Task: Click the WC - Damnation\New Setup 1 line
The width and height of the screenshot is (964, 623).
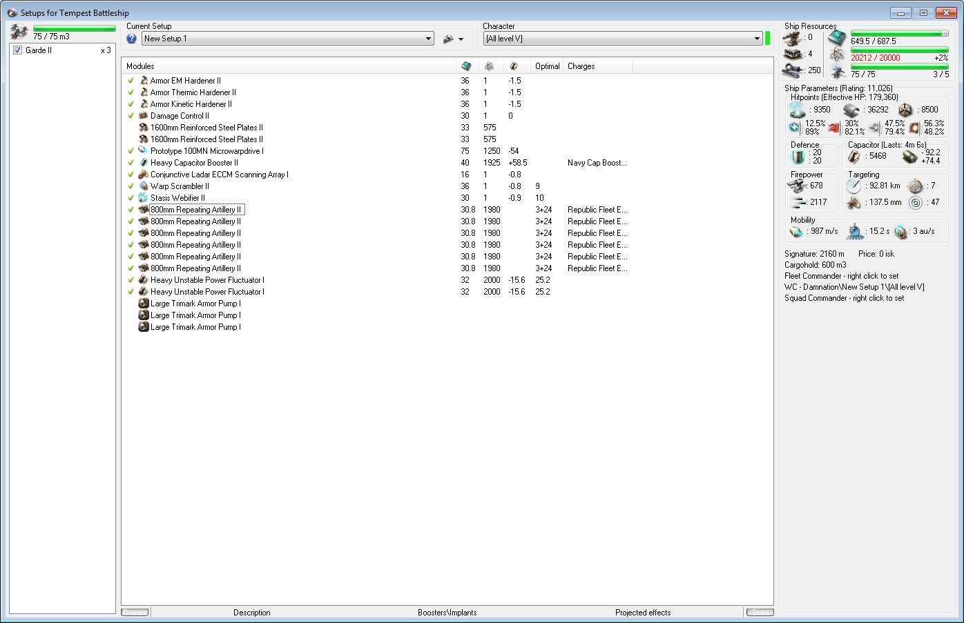Action: (854, 287)
